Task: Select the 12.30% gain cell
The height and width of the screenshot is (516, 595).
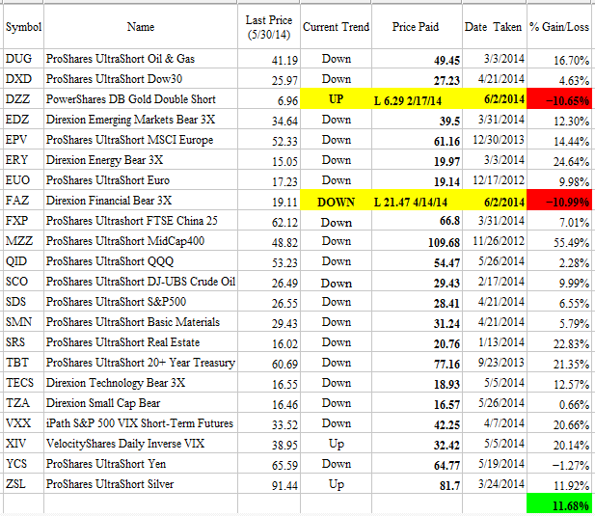Action: coord(559,120)
